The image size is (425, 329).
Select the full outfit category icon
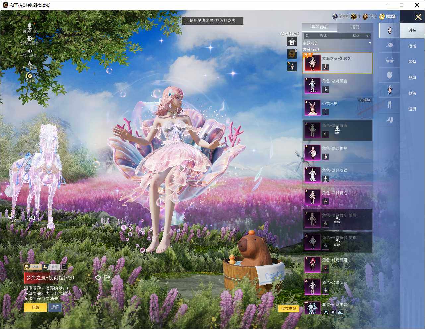pos(390,30)
